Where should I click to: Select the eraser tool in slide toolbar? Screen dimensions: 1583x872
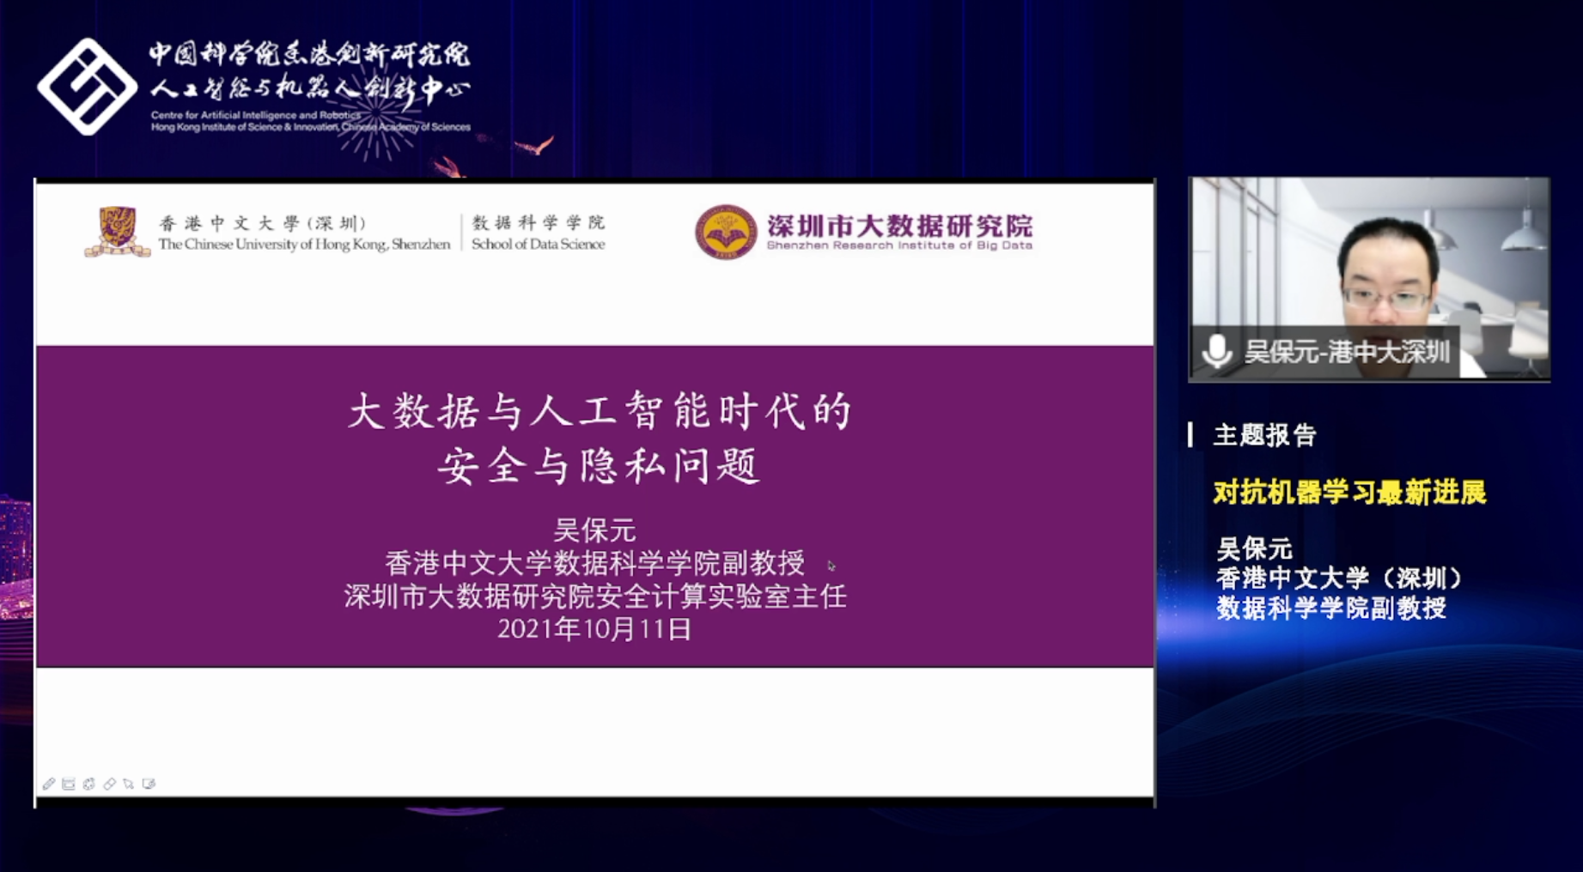click(x=109, y=784)
